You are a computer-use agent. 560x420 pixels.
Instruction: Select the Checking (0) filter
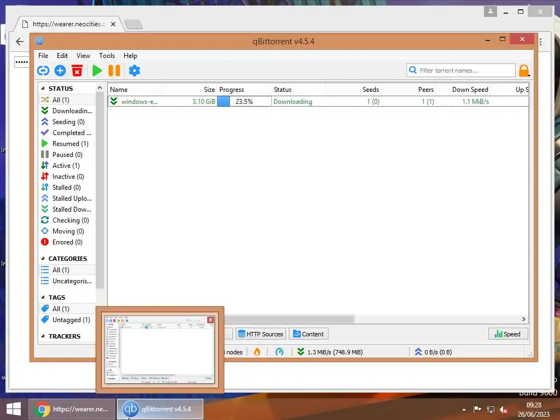pyautogui.click(x=67, y=220)
